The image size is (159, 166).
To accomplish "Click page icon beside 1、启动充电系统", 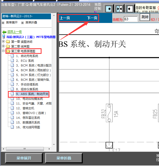I will click(12, 56).
